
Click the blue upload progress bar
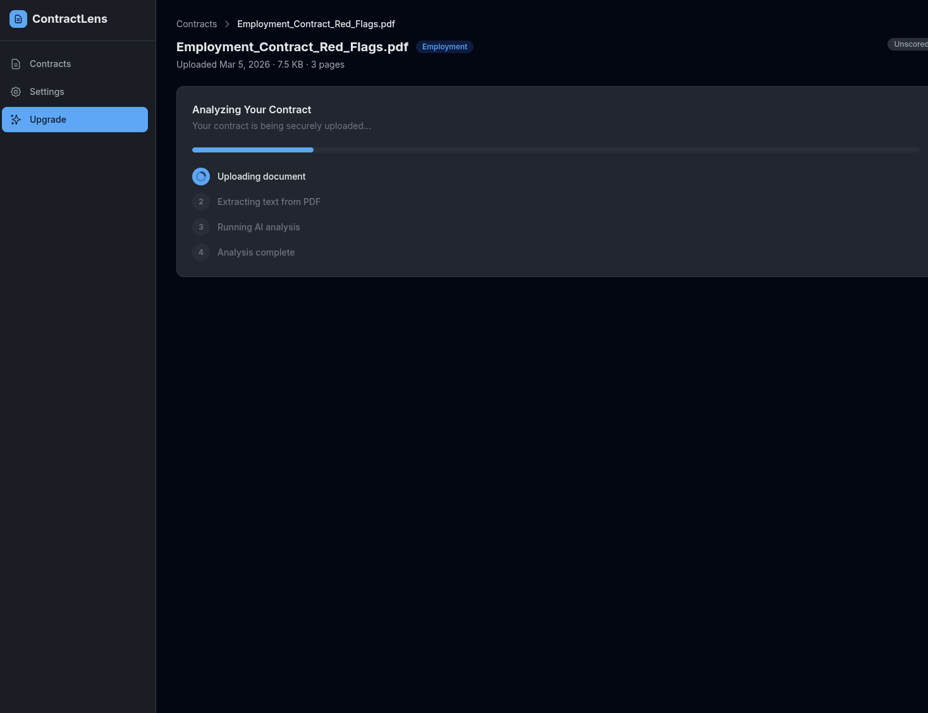coord(253,150)
